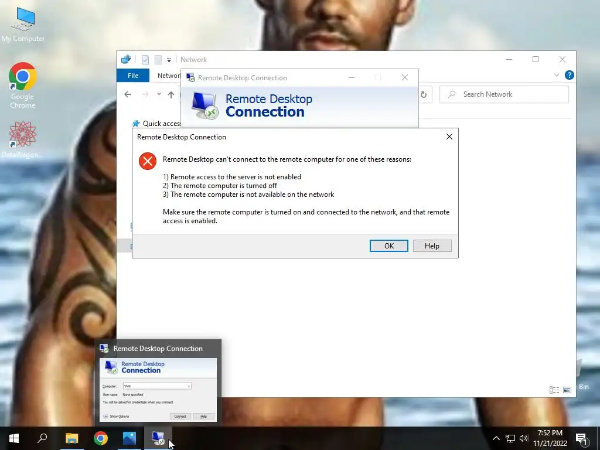Switch to Details view in Network window
600x450 pixels.
coord(554,390)
